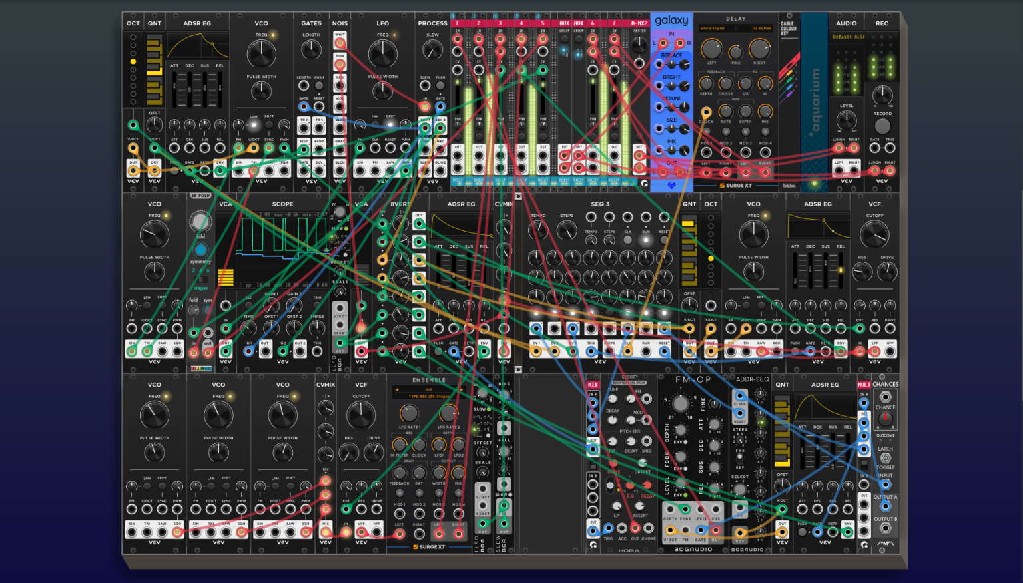The height and width of the screenshot is (583, 1023).
Task: Open the AUDIO 'Default ALSA' device selector
Action: (847, 37)
